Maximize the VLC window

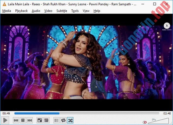pos(155,4)
